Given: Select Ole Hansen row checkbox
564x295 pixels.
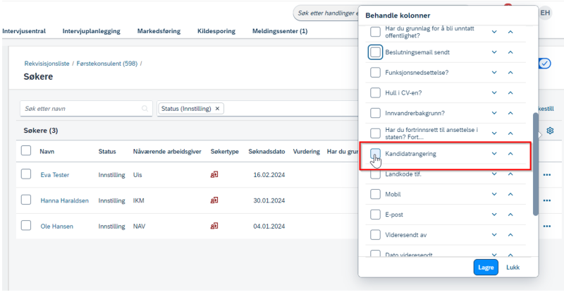Looking at the screenshot, I should (x=26, y=225).
